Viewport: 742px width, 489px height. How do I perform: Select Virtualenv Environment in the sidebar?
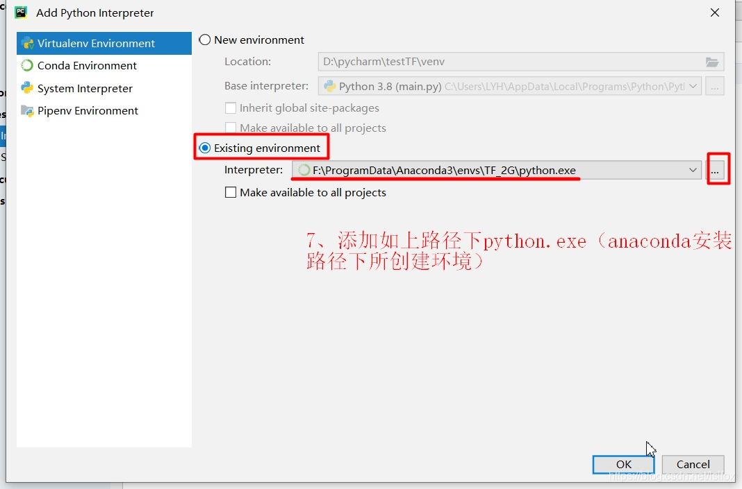click(x=104, y=44)
